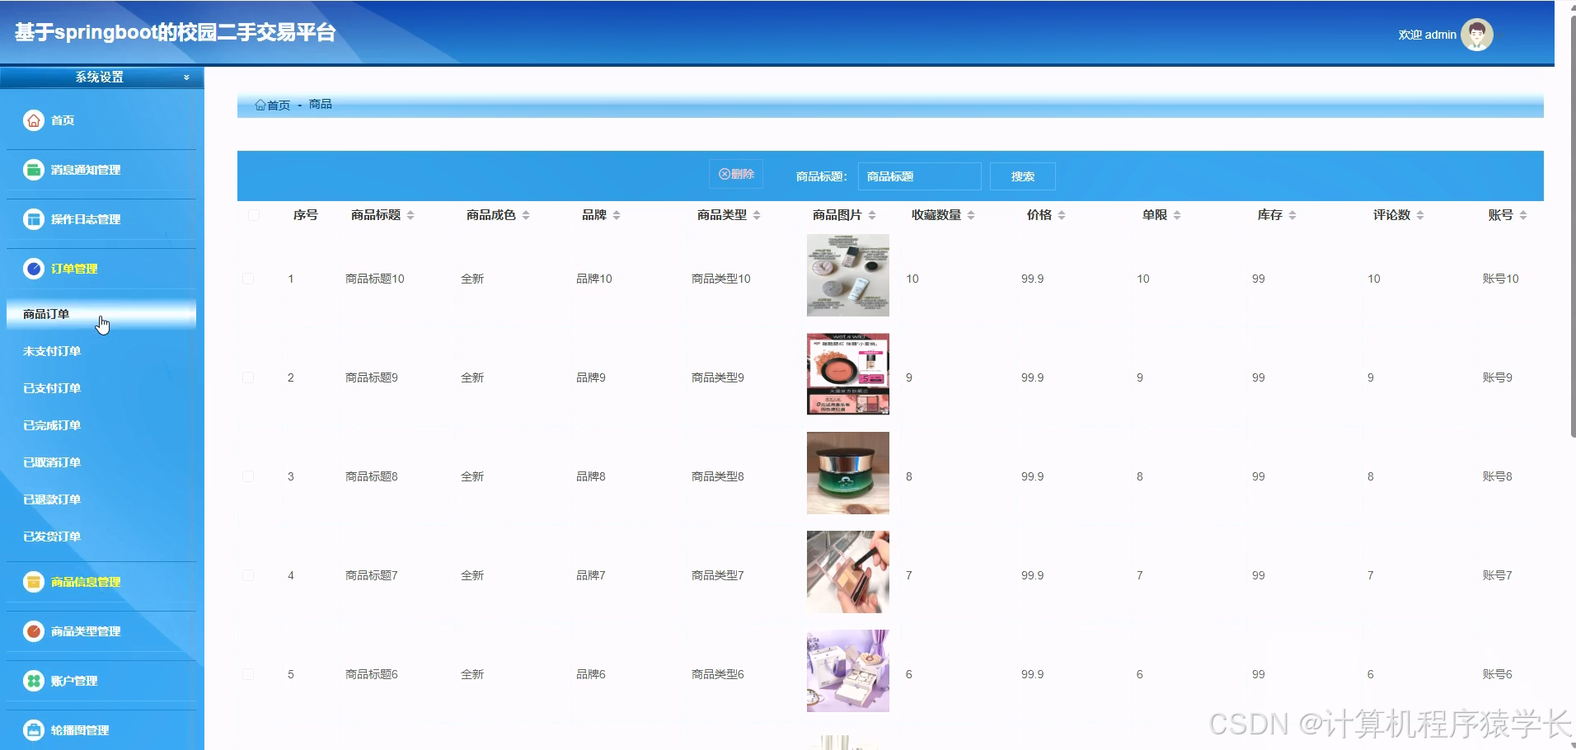
Task: Collapse the 系统设置 panel header
Action: 102,77
